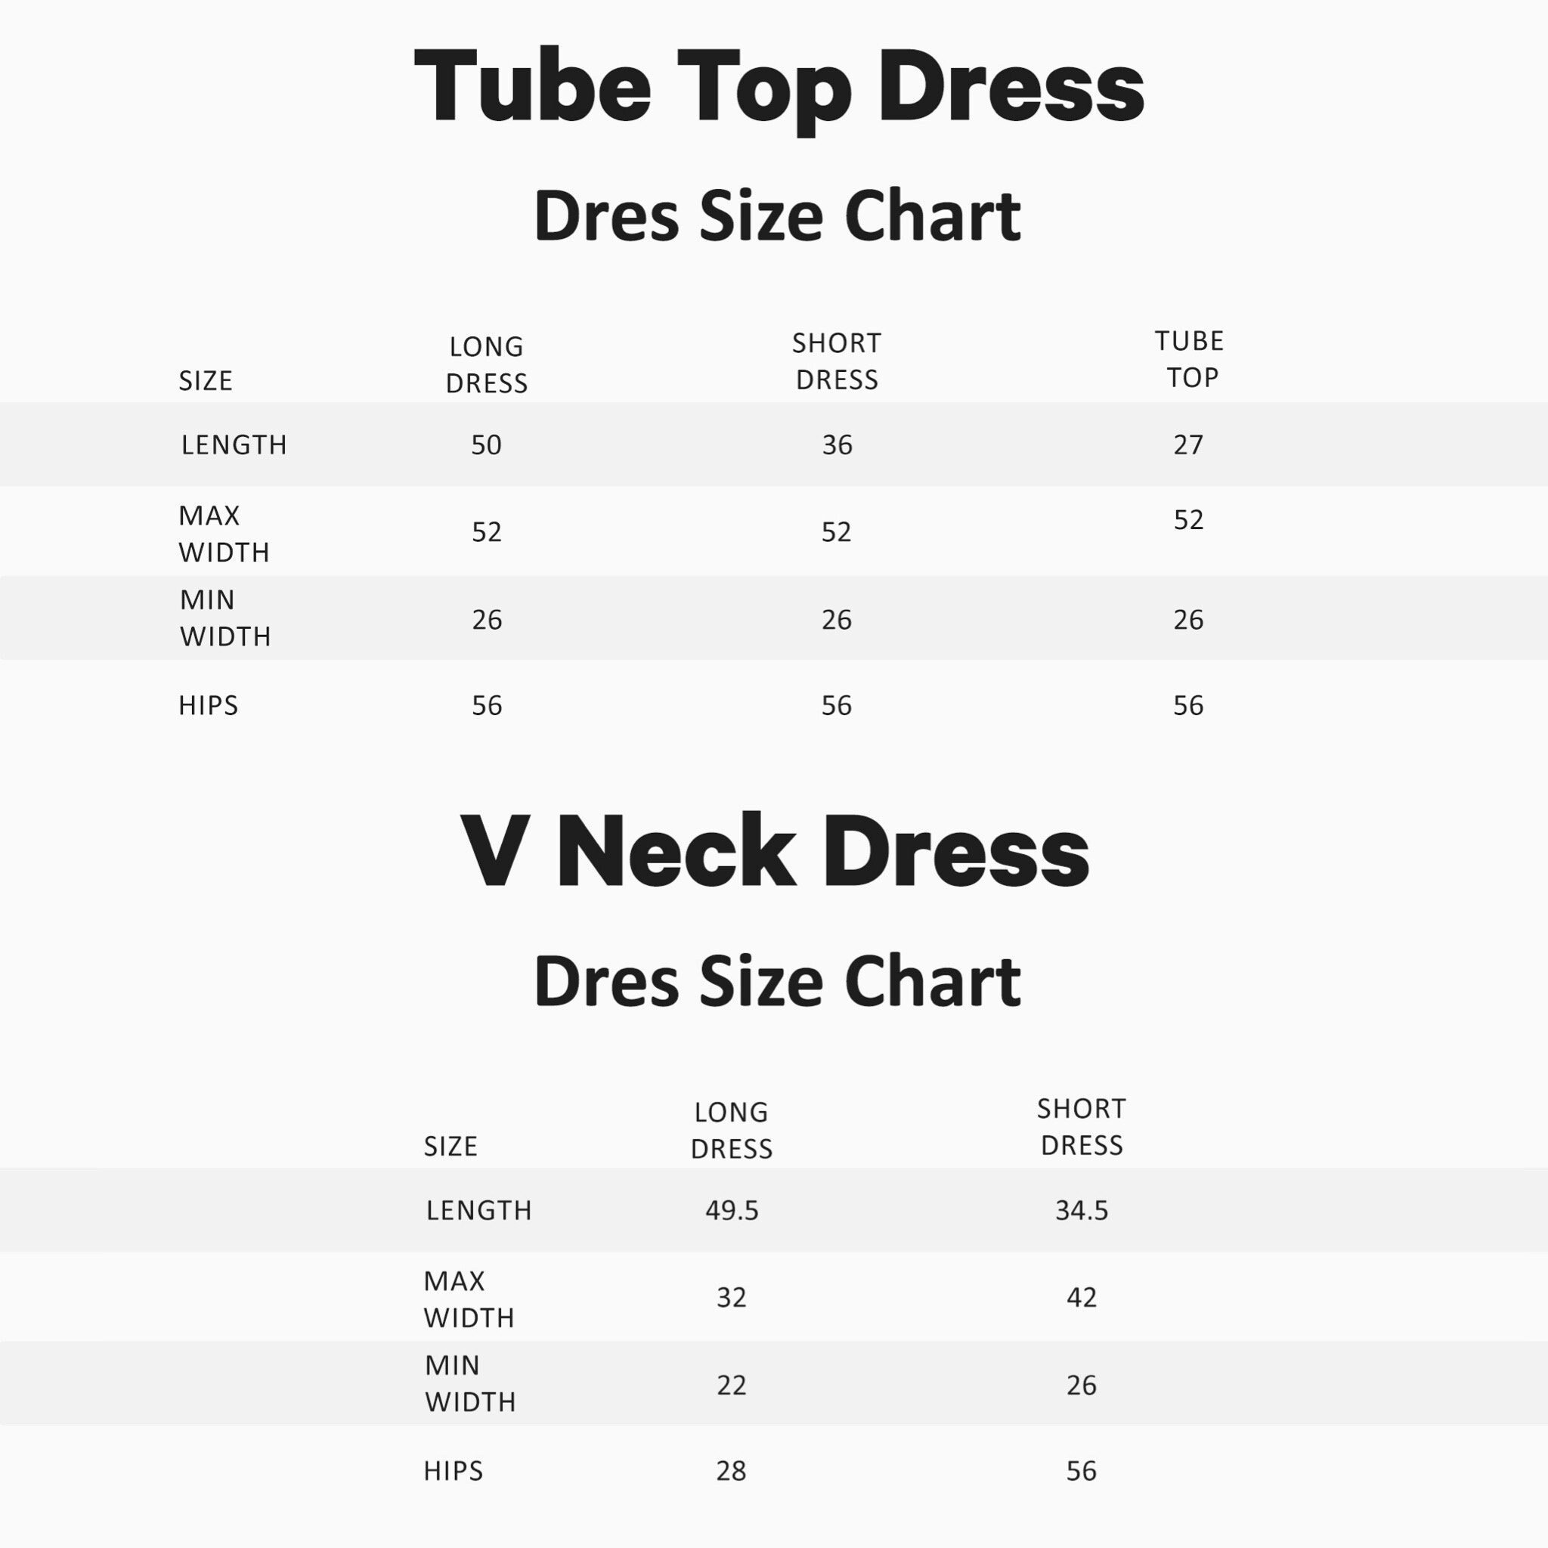Click the Tube Top table's SIZE label
The image size is (1548, 1548).
tap(206, 381)
